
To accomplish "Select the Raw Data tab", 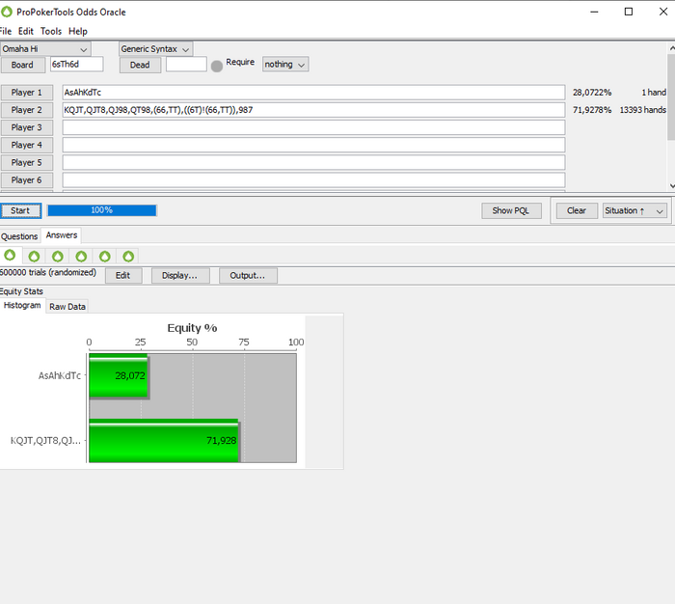I will pyautogui.click(x=67, y=307).
